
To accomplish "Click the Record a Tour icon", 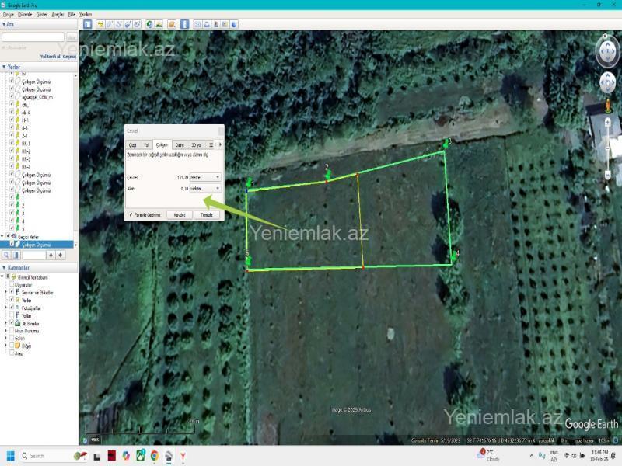I will pos(137,24).
